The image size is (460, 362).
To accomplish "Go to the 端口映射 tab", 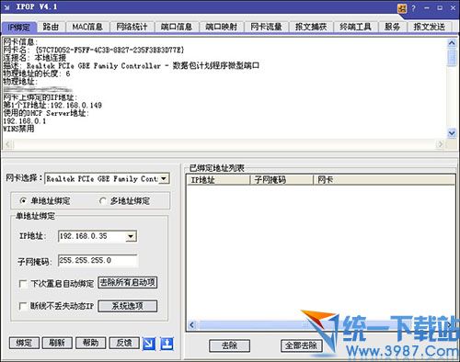I will 222,27.
